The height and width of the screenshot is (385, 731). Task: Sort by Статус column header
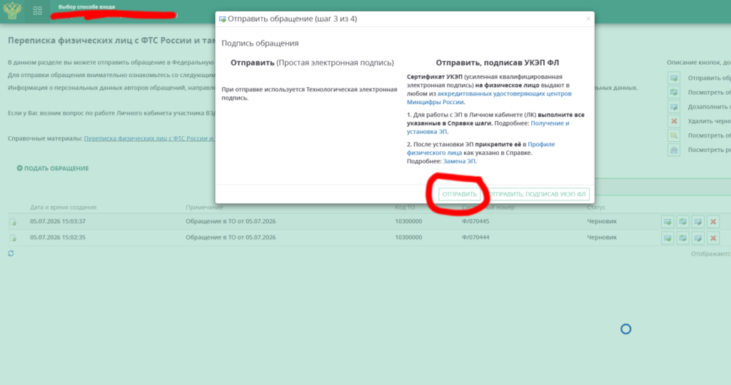pos(596,207)
